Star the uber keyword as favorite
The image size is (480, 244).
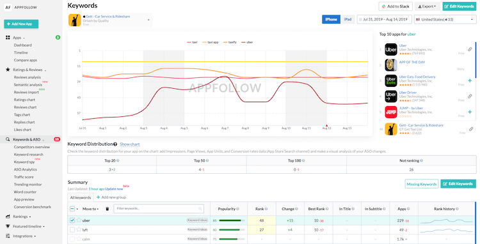pyautogui.click(x=79, y=220)
